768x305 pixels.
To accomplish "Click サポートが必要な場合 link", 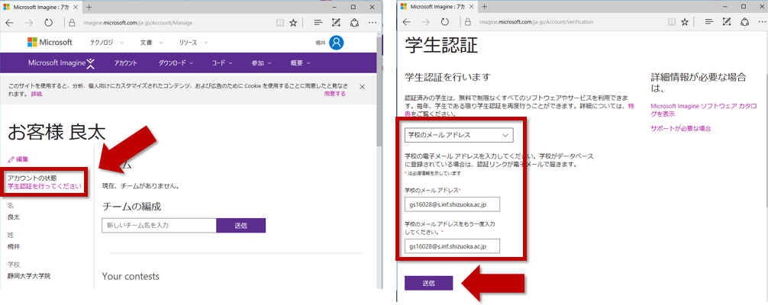I will point(680,128).
